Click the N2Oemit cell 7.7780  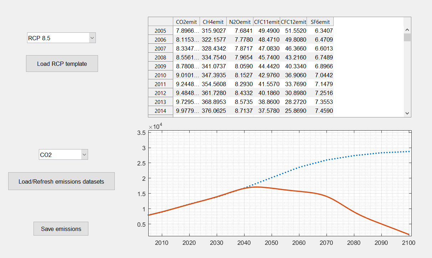240,40
